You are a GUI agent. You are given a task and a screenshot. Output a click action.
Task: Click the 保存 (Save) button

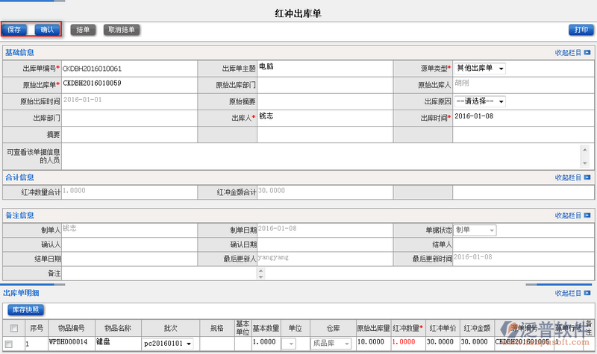tap(14, 30)
